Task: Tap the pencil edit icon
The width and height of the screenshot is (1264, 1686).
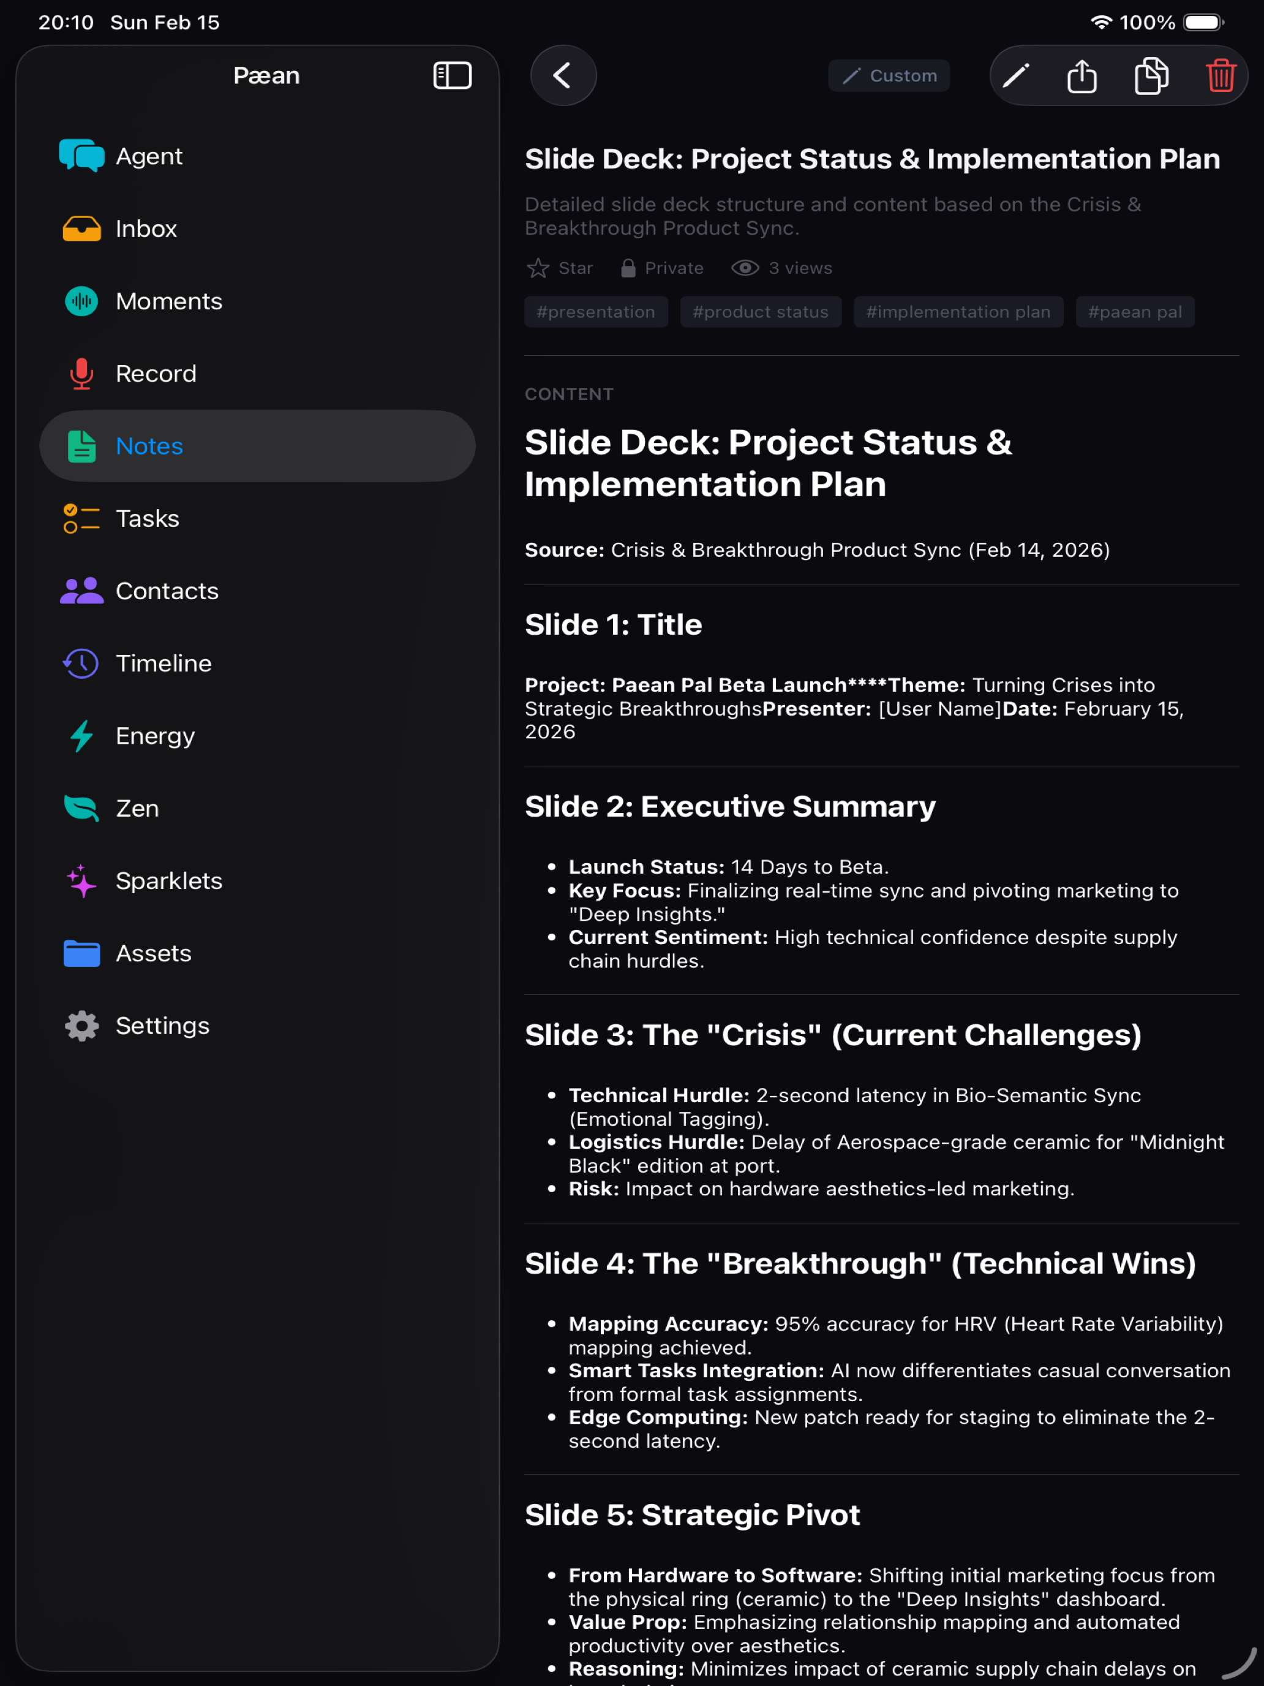Action: pos(1015,75)
